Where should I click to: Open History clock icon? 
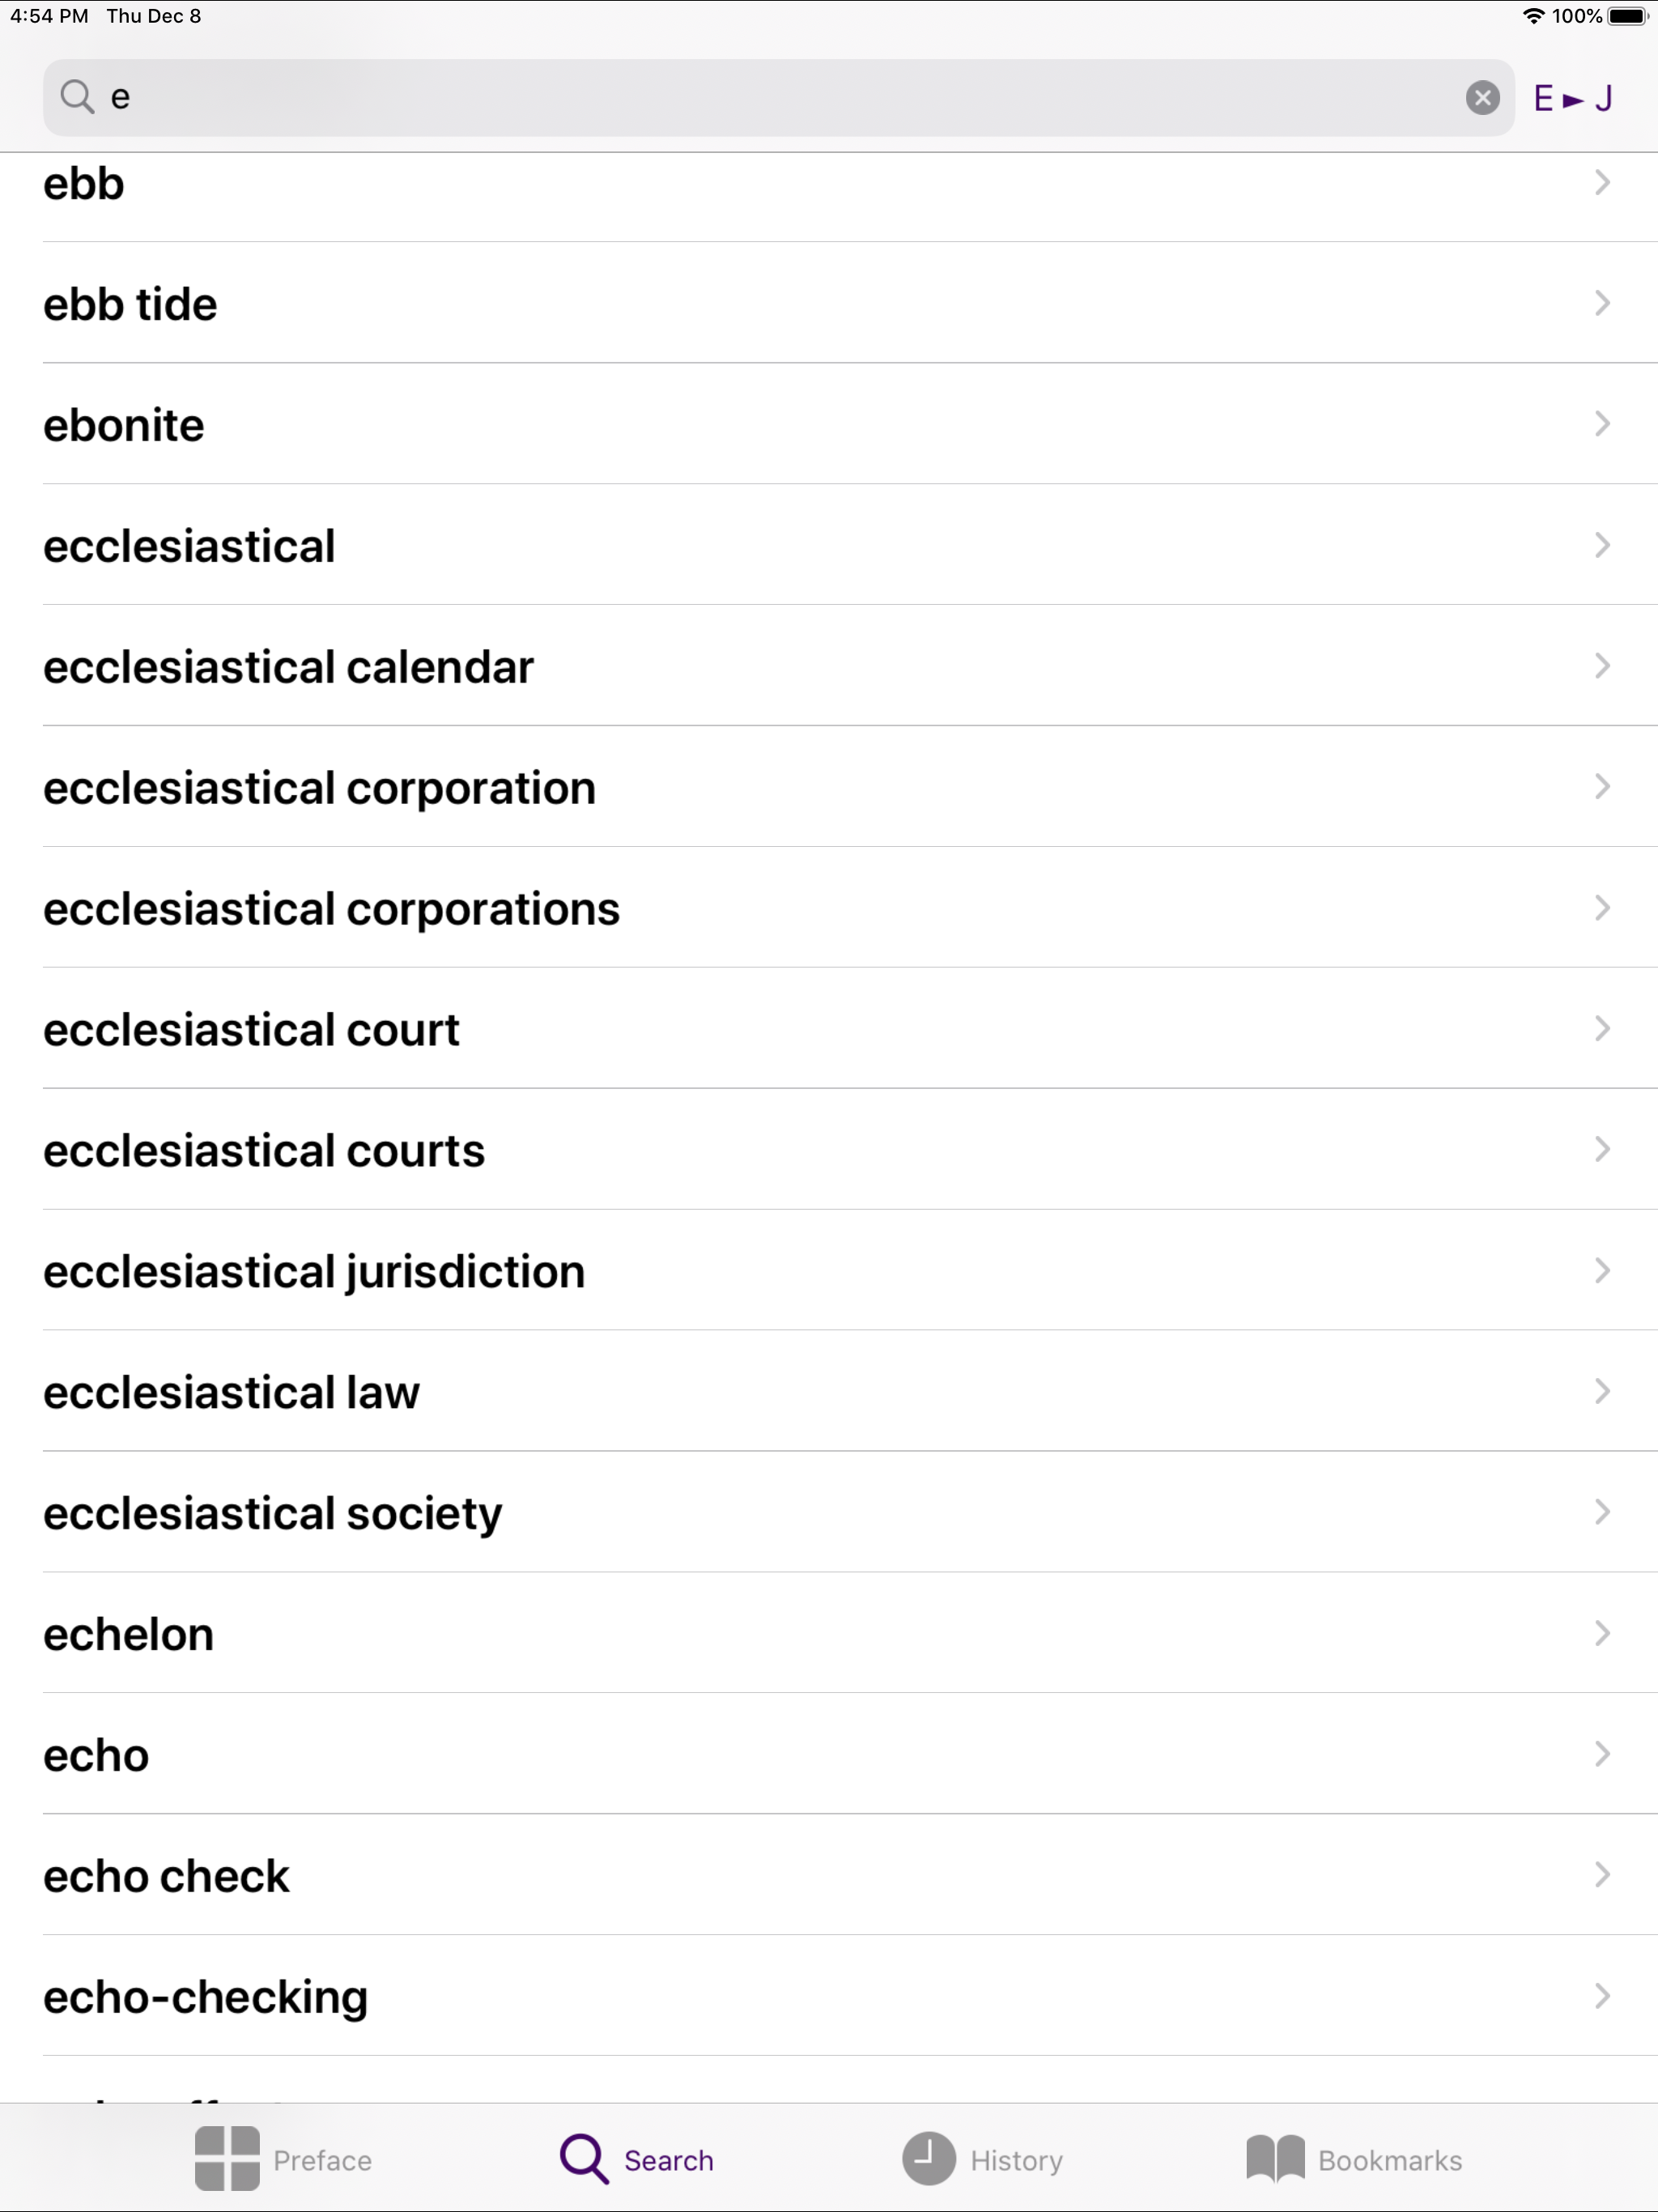929,2158
